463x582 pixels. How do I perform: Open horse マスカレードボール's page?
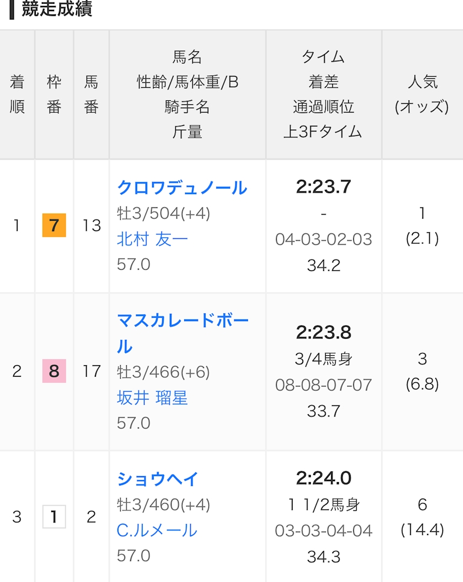tap(182, 321)
